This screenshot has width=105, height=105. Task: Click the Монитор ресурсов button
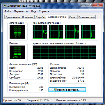pos(67,90)
